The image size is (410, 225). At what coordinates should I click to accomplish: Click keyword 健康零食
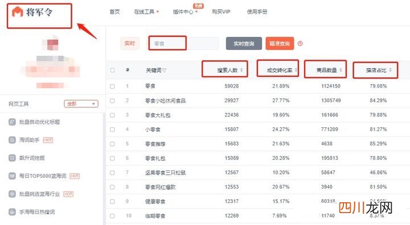point(155,202)
